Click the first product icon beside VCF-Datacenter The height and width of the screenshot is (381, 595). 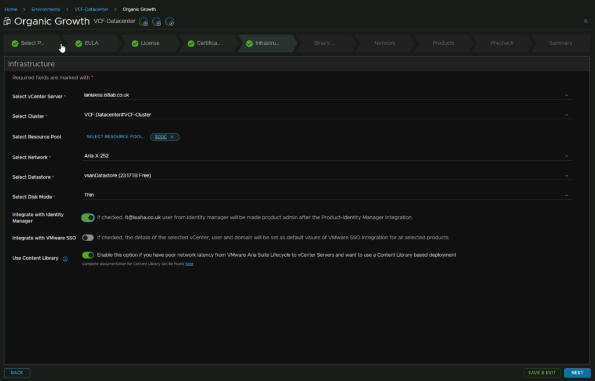144,21
